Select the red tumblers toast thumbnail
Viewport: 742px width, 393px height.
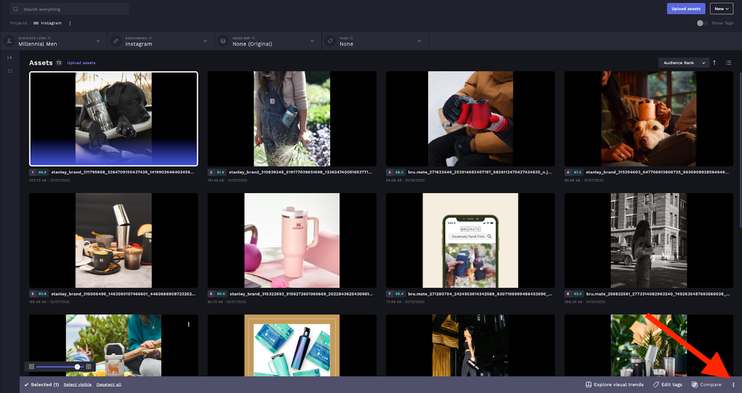pos(470,119)
